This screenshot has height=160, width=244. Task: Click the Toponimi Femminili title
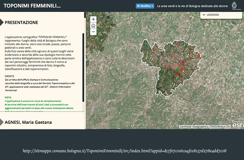click(x=32, y=6)
